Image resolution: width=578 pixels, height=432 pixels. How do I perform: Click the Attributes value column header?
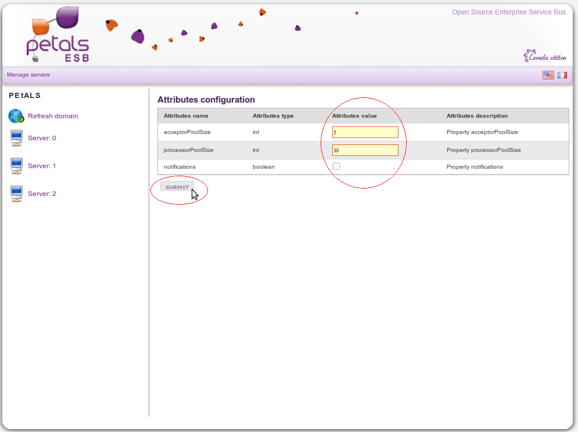[x=354, y=116]
